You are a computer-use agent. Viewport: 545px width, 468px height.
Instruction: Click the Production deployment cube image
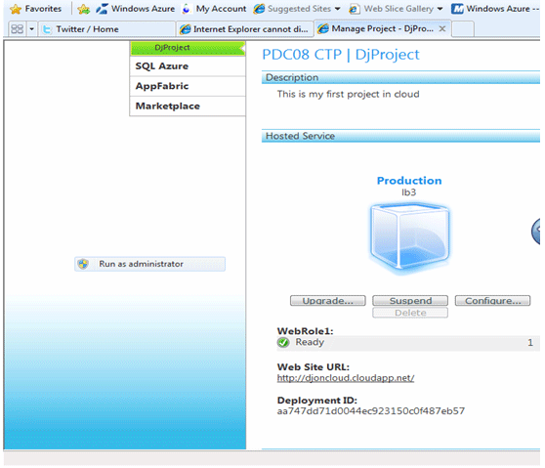pos(409,237)
